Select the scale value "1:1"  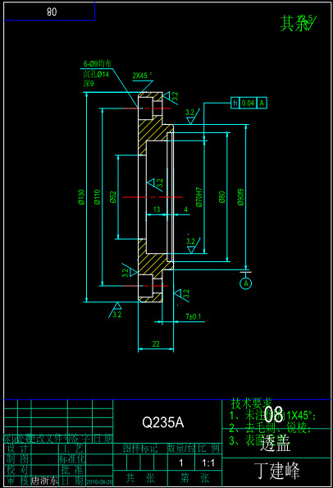tap(208, 463)
